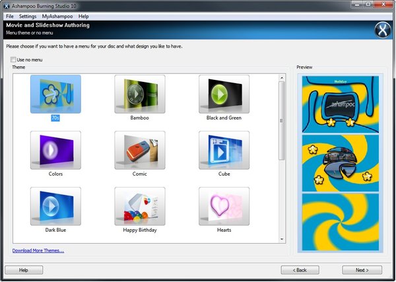Select the 70s theme icon
The width and height of the screenshot is (396, 282).
[55, 94]
